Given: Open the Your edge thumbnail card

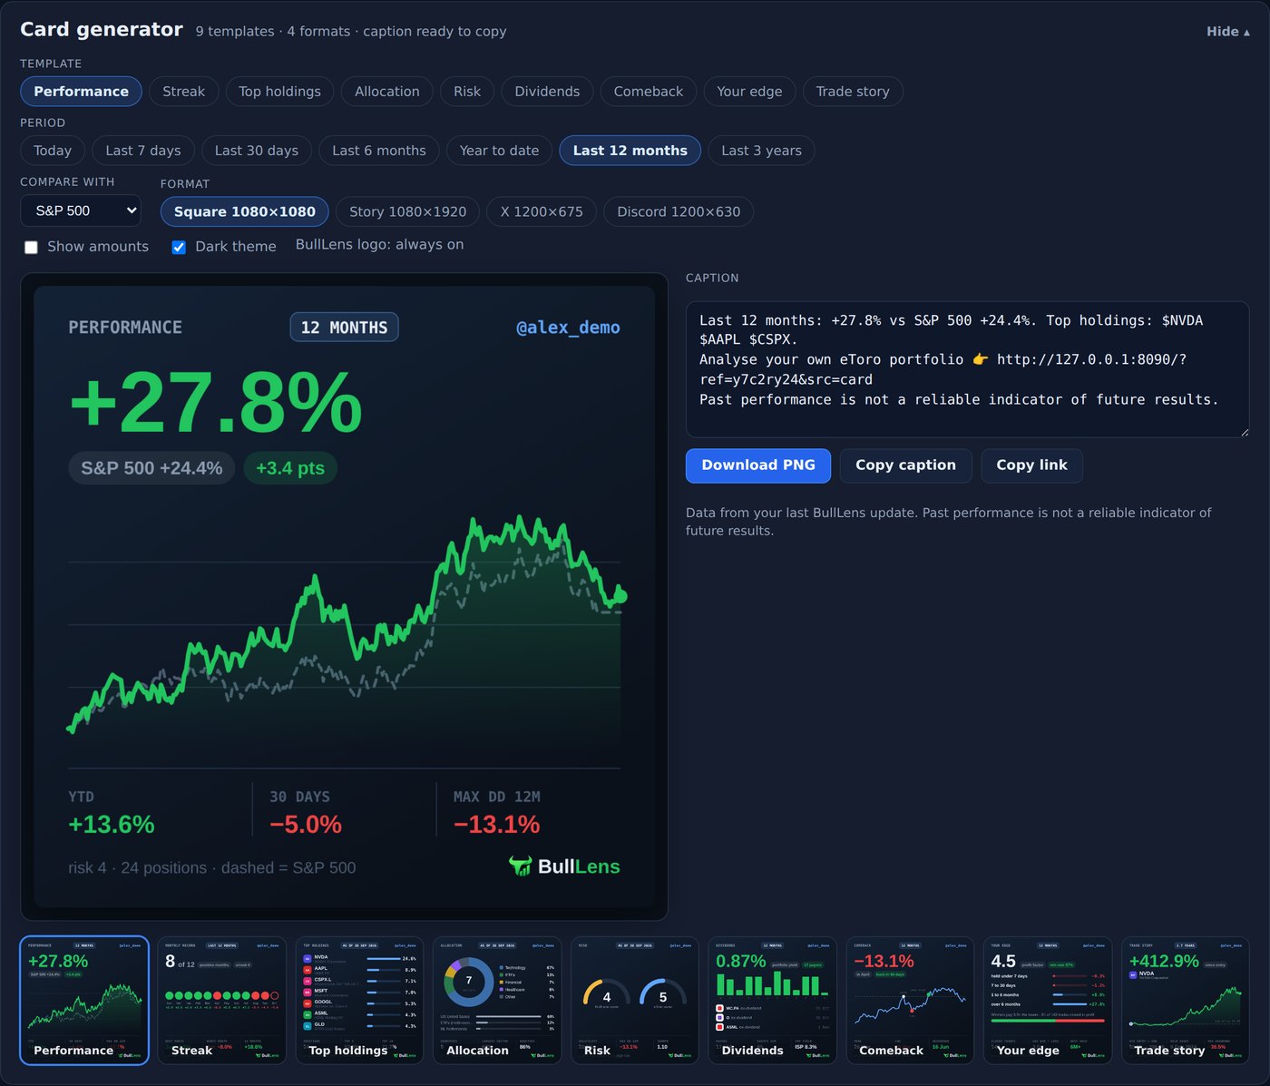Looking at the screenshot, I should click(1048, 1001).
